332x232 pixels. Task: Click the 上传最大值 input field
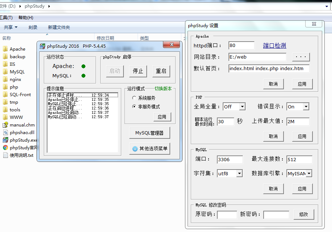click(298, 122)
